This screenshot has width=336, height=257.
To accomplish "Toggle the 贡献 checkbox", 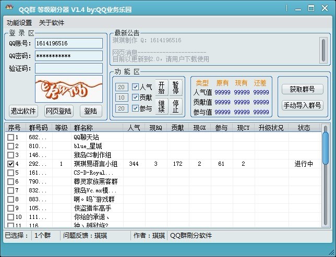I will (135, 97).
